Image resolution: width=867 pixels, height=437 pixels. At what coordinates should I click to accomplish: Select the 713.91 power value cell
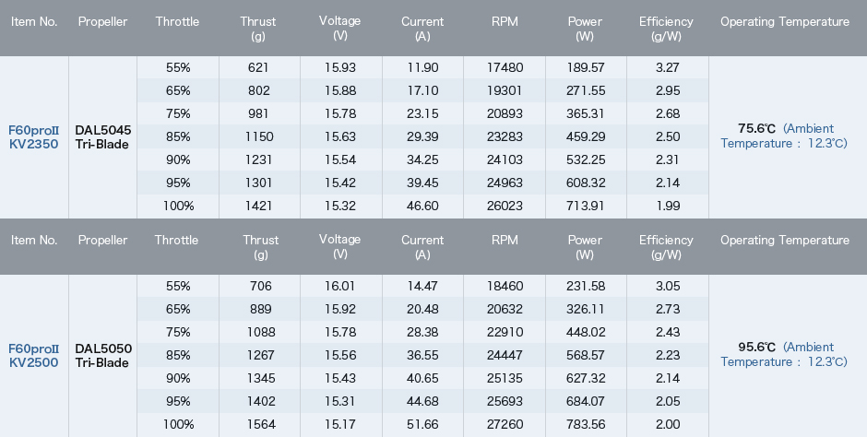(585, 207)
